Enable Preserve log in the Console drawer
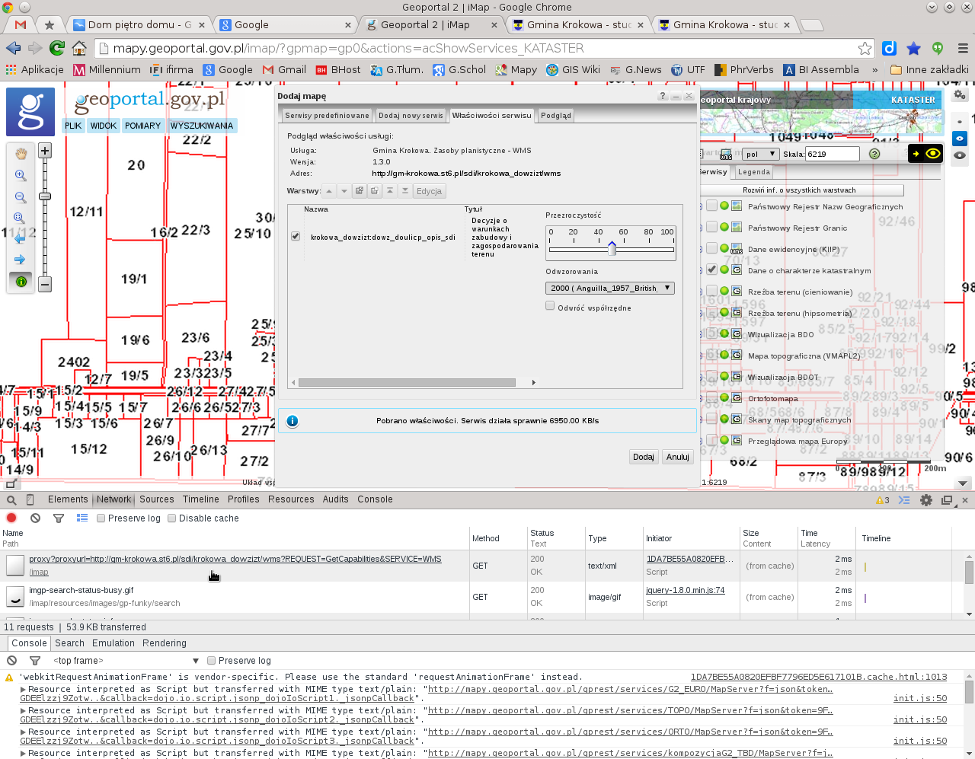 click(212, 661)
